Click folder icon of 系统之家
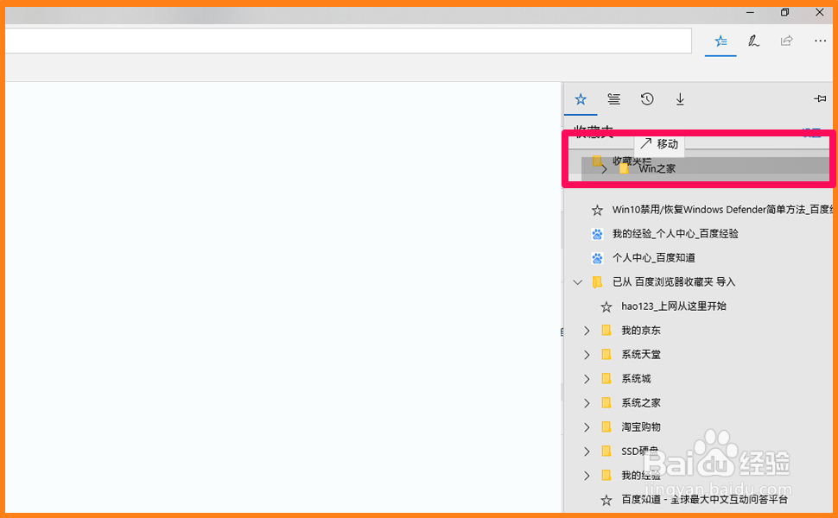Screen dimensions: 838x518 click(x=606, y=402)
